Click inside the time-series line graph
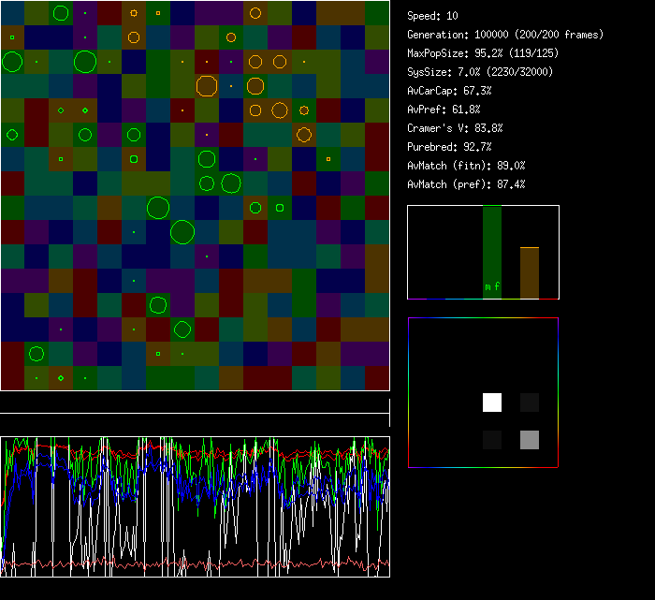 (x=195, y=506)
